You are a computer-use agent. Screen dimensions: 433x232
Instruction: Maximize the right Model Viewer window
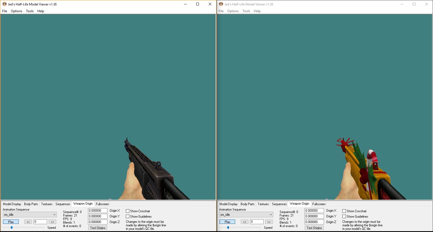pos(414,4)
